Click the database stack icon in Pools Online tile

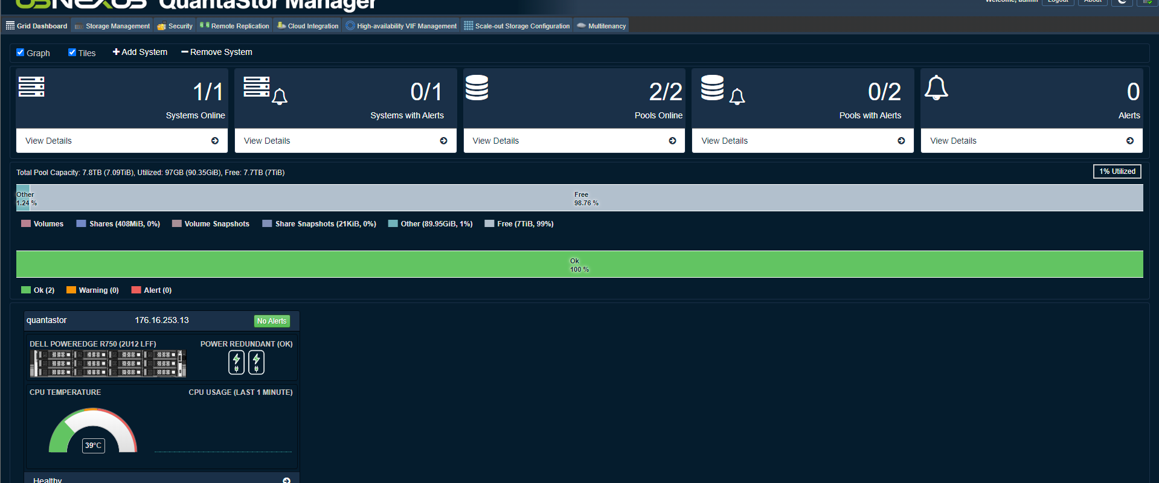pyautogui.click(x=477, y=88)
